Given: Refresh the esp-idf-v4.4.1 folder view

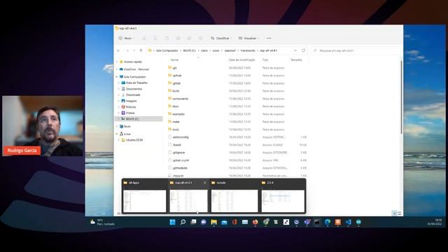Looking at the screenshot, I should [303, 50].
